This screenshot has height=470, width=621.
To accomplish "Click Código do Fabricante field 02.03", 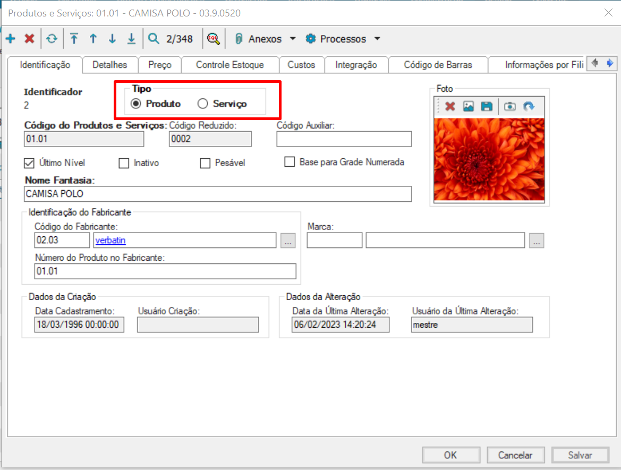I will pos(62,241).
